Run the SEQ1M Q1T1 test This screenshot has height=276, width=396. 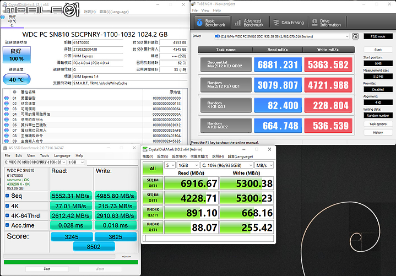[153, 198]
